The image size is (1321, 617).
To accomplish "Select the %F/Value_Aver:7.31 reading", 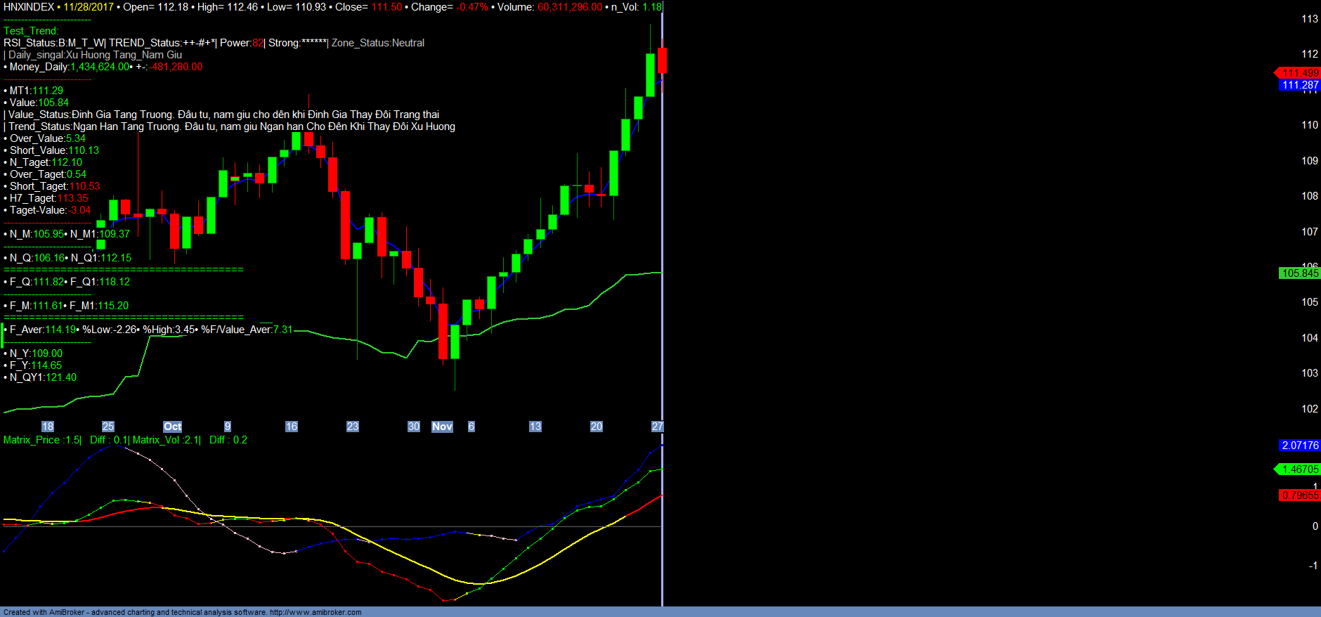I will point(247,330).
